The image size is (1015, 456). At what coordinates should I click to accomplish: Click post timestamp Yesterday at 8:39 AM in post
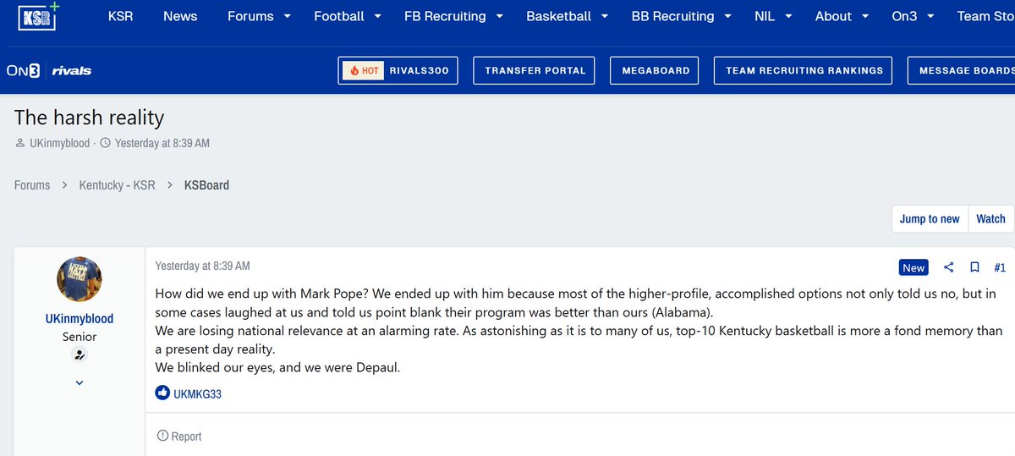[203, 266]
